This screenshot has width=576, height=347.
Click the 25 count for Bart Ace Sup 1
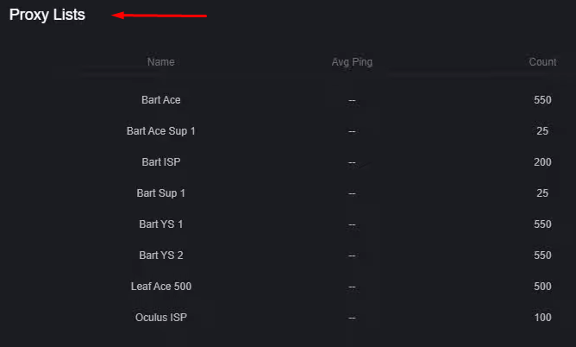click(542, 131)
